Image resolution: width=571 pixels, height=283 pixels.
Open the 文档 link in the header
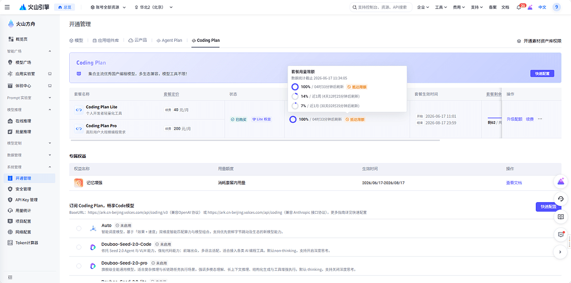505,7
